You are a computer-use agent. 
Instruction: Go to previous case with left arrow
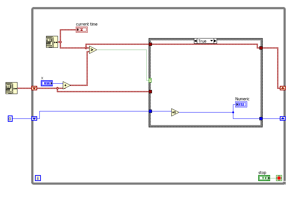pyautogui.click(x=195, y=41)
